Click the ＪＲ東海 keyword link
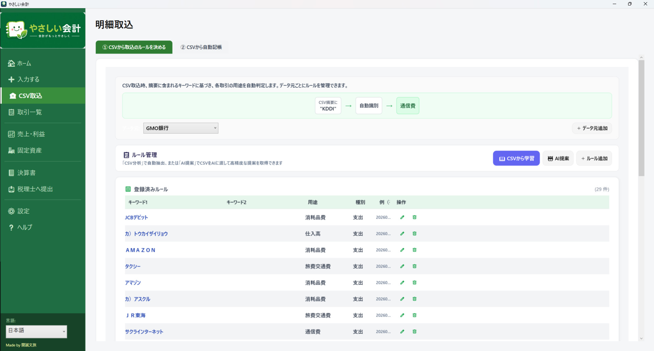 pos(136,315)
